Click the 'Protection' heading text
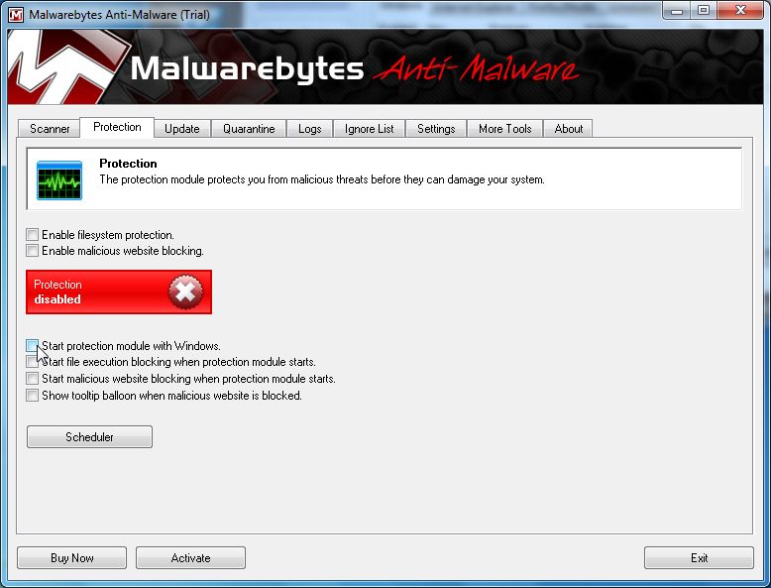Image resolution: width=771 pixels, height=588 pixels. coord(128,164)
